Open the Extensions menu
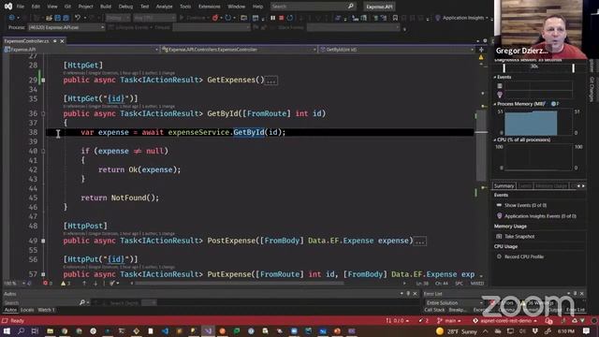The height and width of the screenshot is (337, 599). [x=210, y=7]
